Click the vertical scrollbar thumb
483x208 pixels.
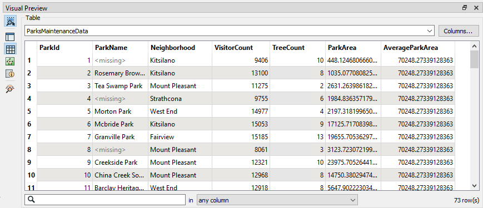click(x=475, y=59)
